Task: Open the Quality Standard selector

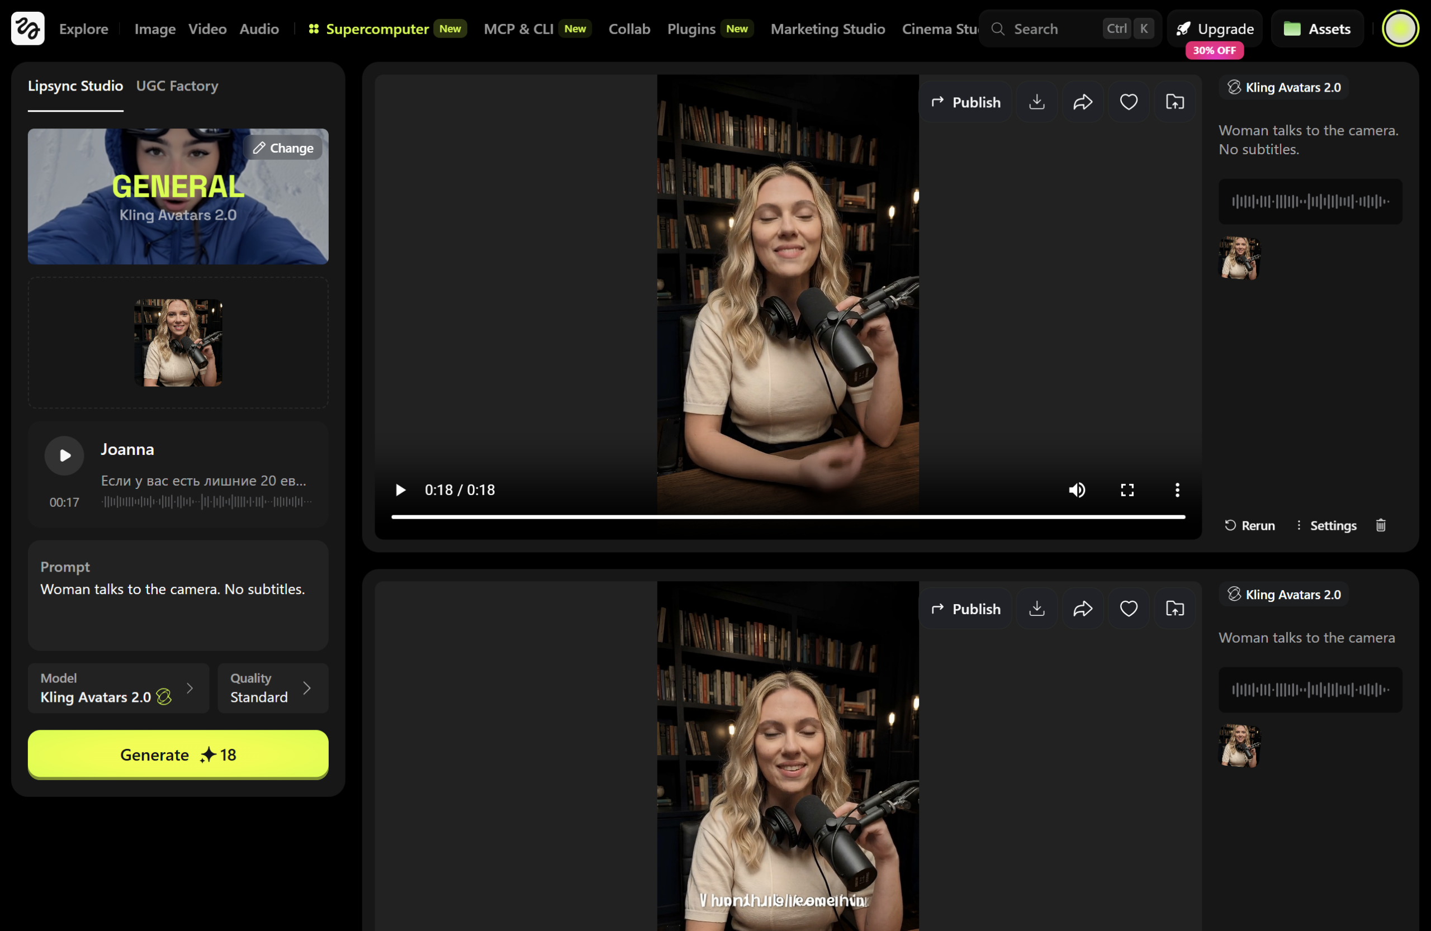Action: [x=273, y=688]
